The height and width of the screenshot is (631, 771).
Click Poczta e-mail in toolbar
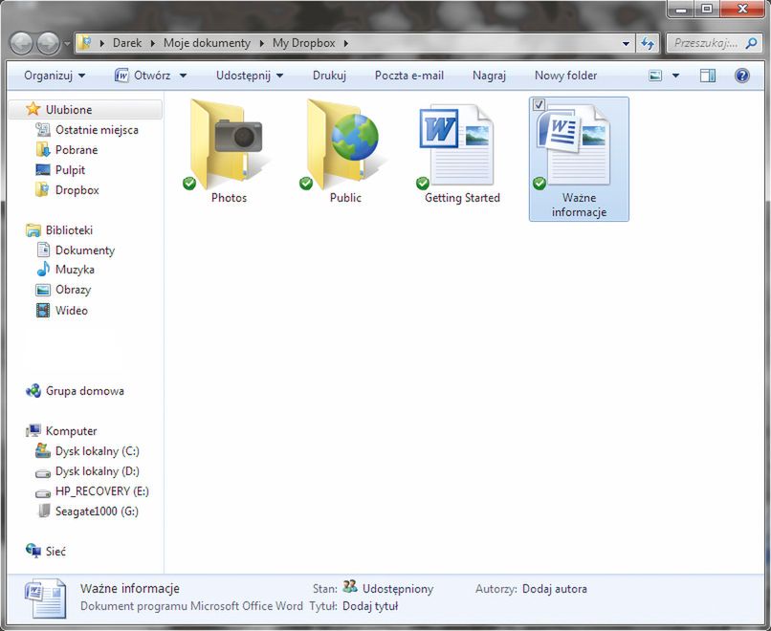409,76
